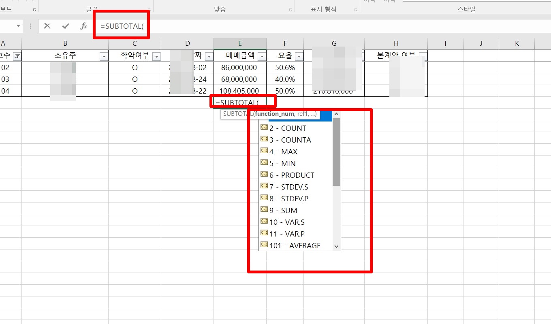Viewport: 551px width, 324px height.
Task: Click the autocomplete list scroll-up arrow
Action: tap(336, 115)
